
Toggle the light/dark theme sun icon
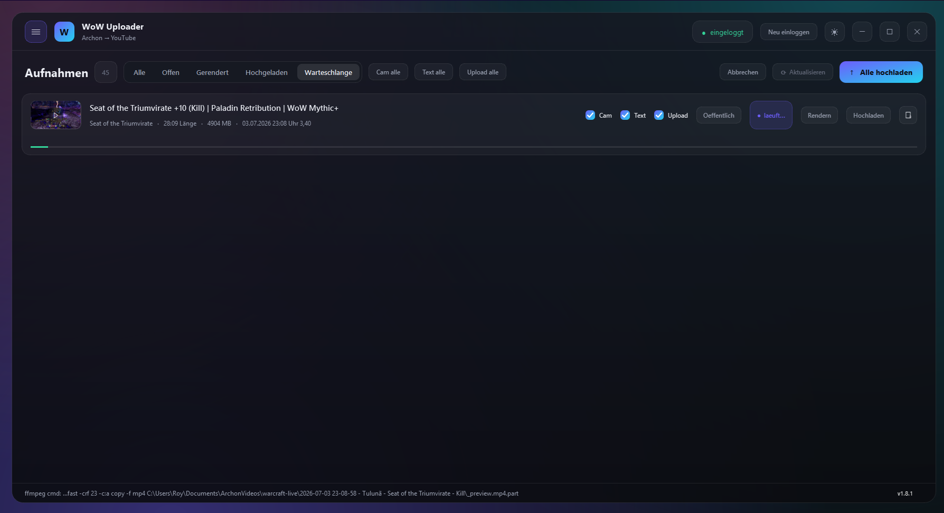834,32
